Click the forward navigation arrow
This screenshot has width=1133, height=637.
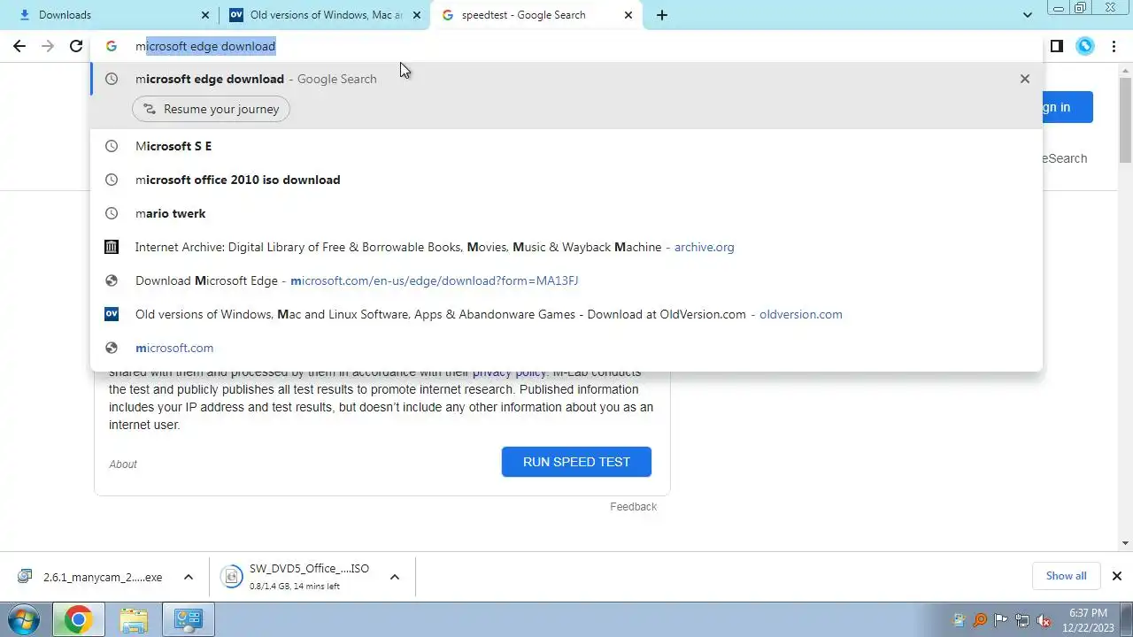[48, 46]
